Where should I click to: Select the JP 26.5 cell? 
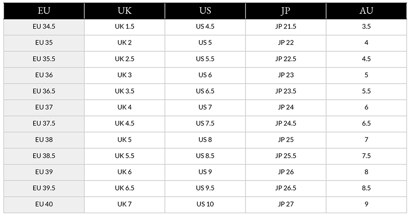click(x=285, y=188)
